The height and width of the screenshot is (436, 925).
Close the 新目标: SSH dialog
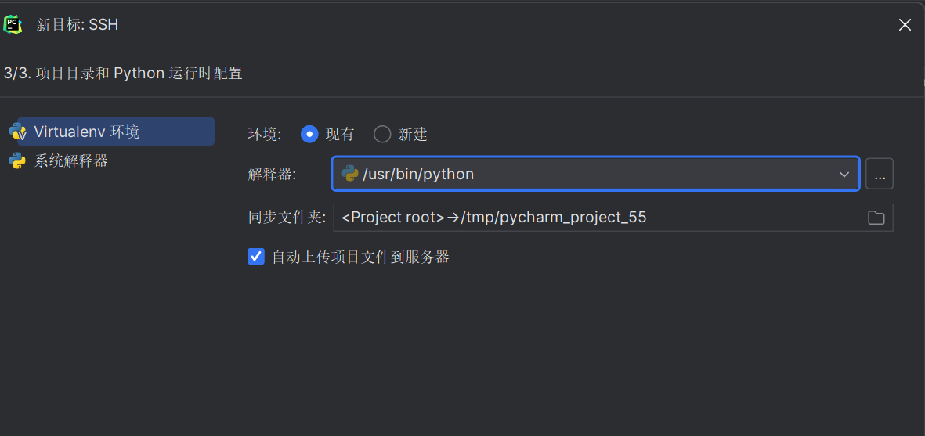(x=905, y=25)
